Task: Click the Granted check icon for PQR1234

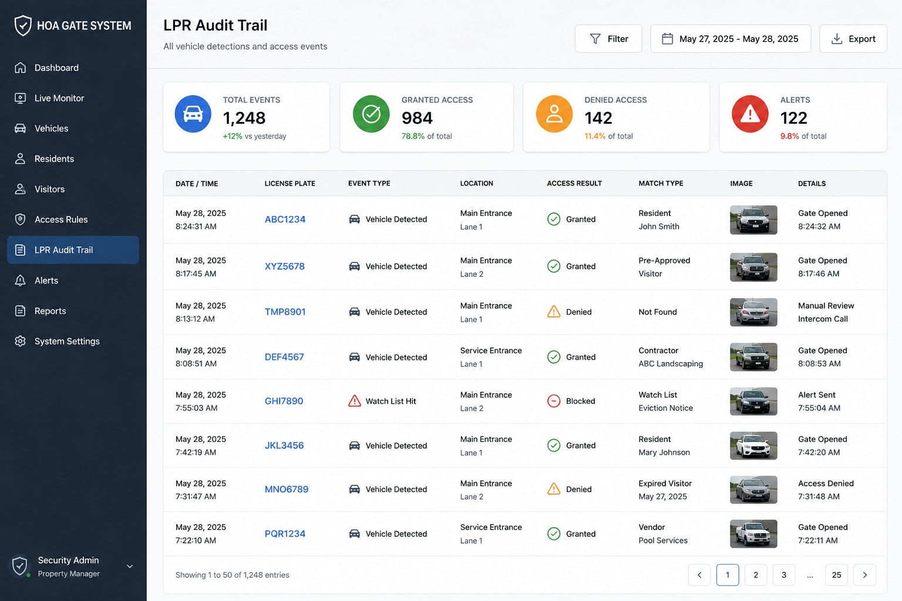Action: pyautogui.click(x=554, y=534)
